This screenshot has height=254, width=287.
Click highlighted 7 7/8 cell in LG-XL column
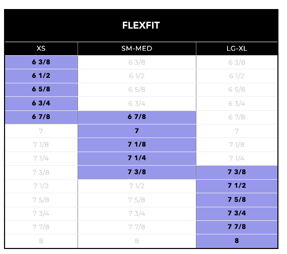point(237,227)
